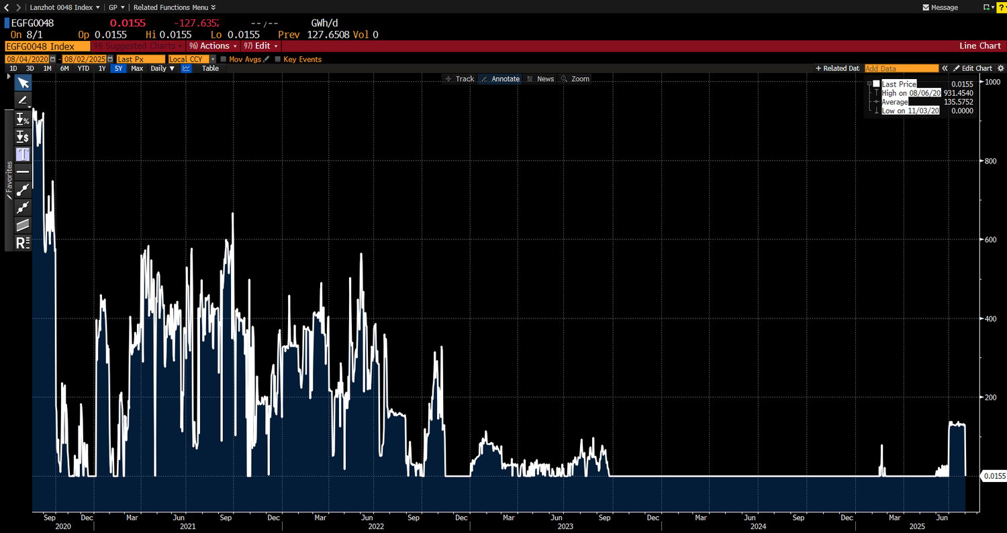Toggle the Key Events checkbox

[x=277, y=59]
